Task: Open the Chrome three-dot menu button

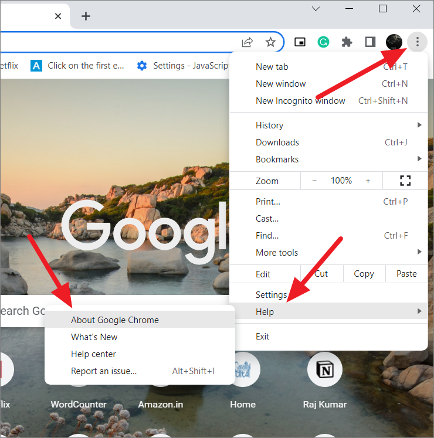Action: point(417,42)
